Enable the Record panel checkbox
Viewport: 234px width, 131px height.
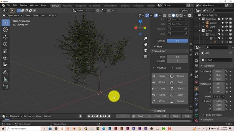tap(155, 111)
